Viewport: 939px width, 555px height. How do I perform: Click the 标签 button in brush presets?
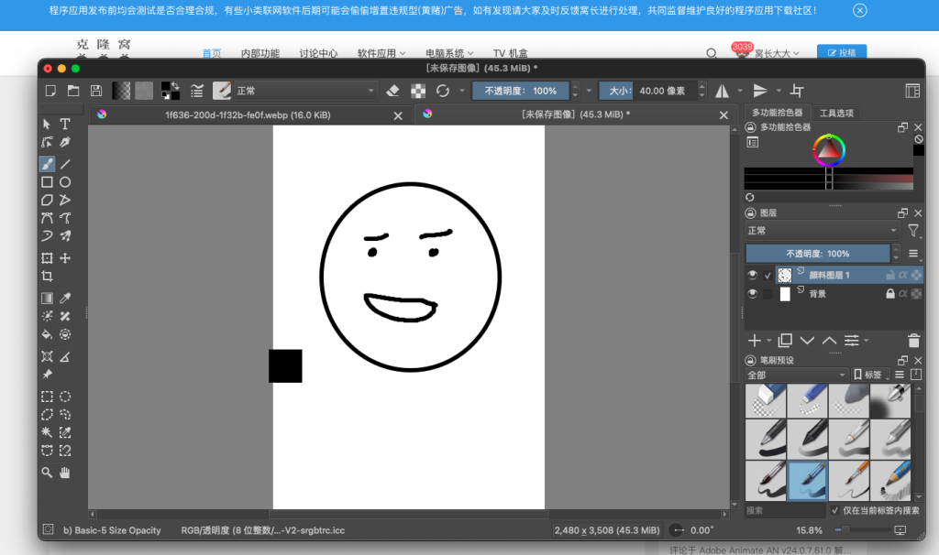click(869, 375)
